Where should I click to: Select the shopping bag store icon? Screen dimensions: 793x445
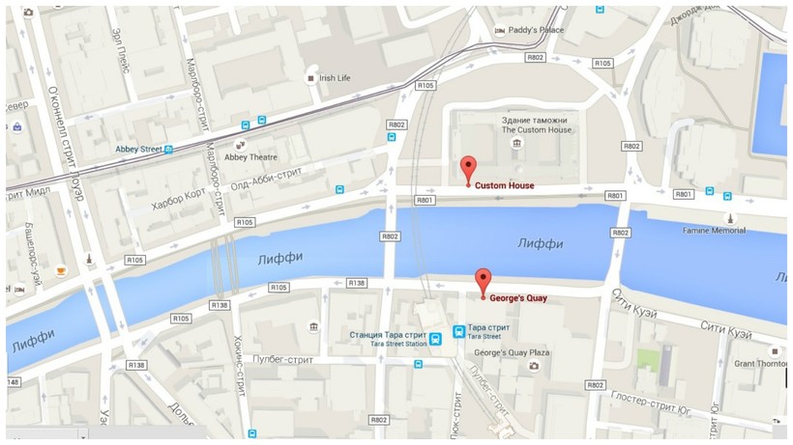coord(17,126)
